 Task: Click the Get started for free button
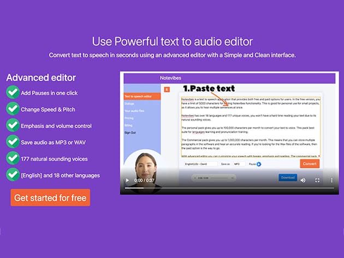[x=50, y=197]
